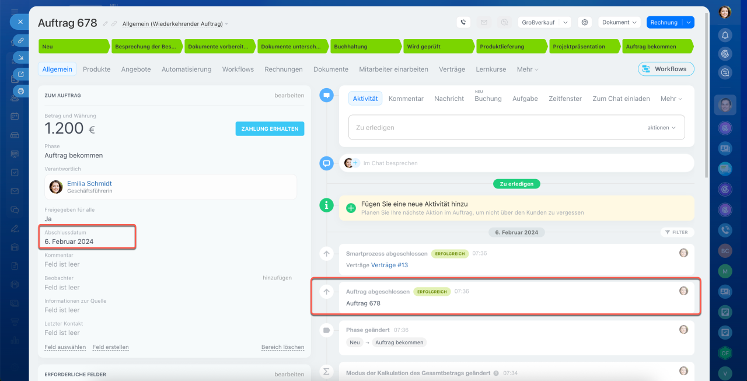Copy link icon beside Auftrag 678 title

pos(114,23)
